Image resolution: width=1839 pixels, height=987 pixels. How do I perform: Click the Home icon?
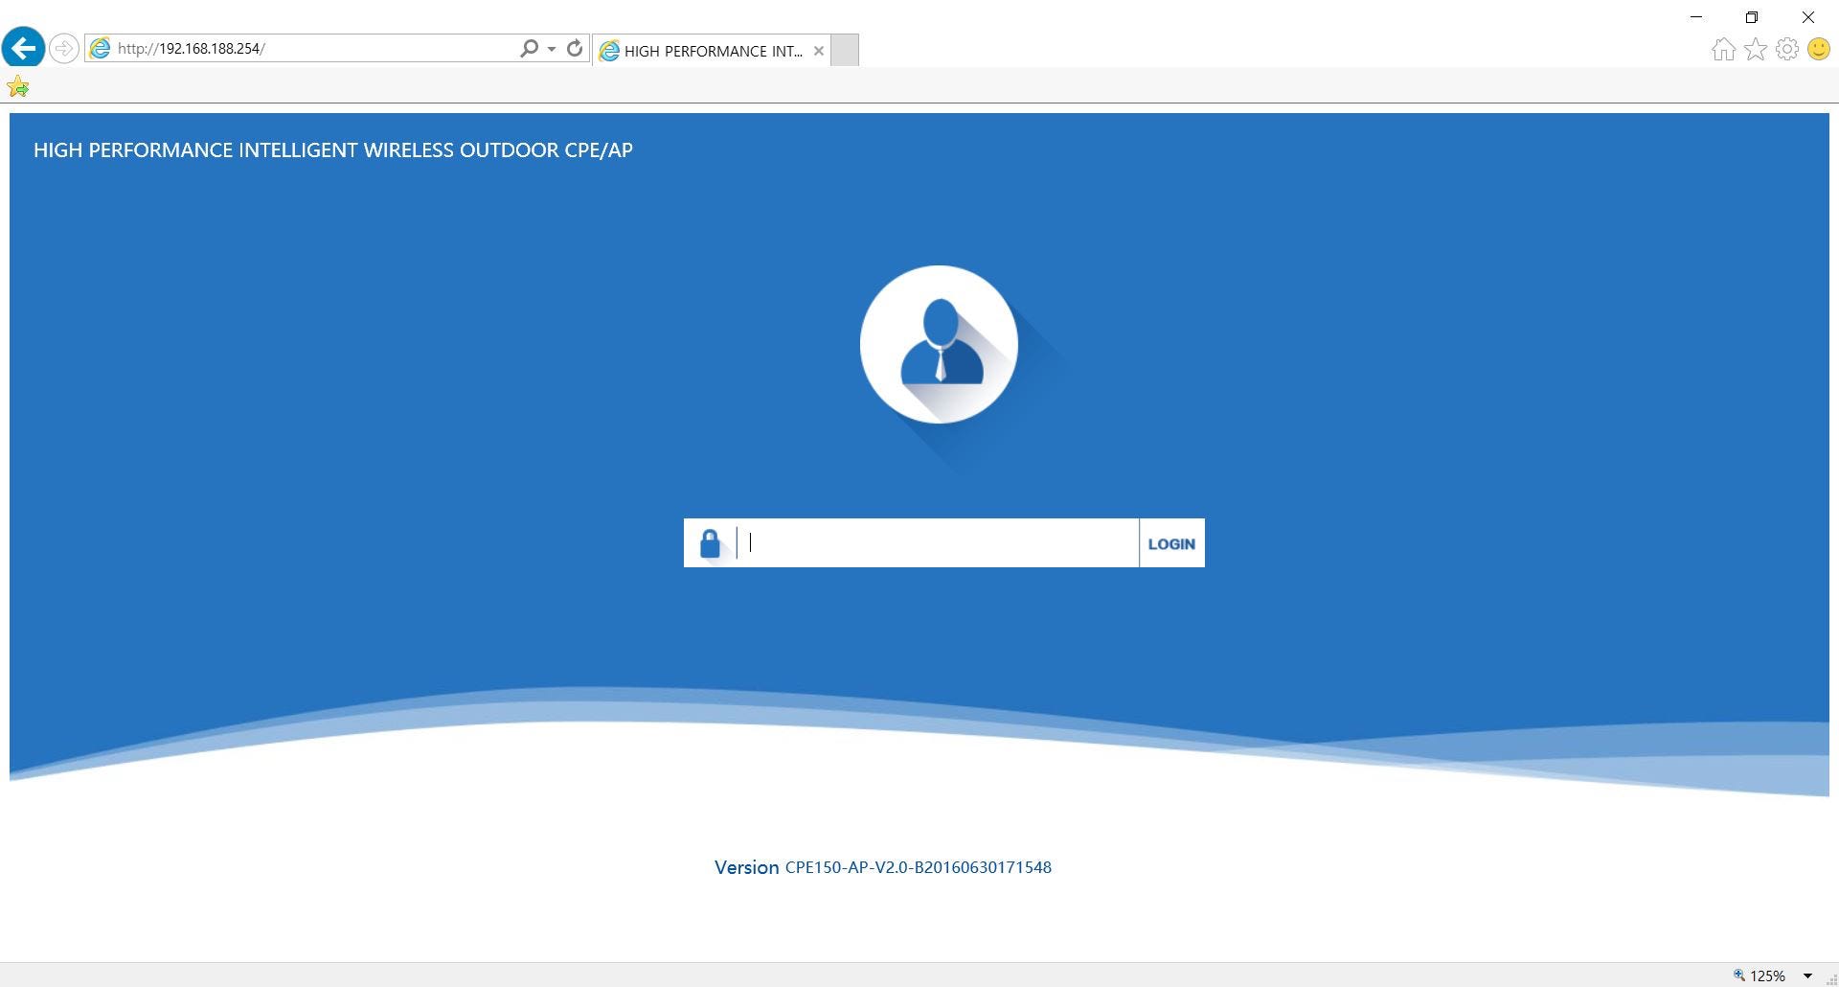1723,49
